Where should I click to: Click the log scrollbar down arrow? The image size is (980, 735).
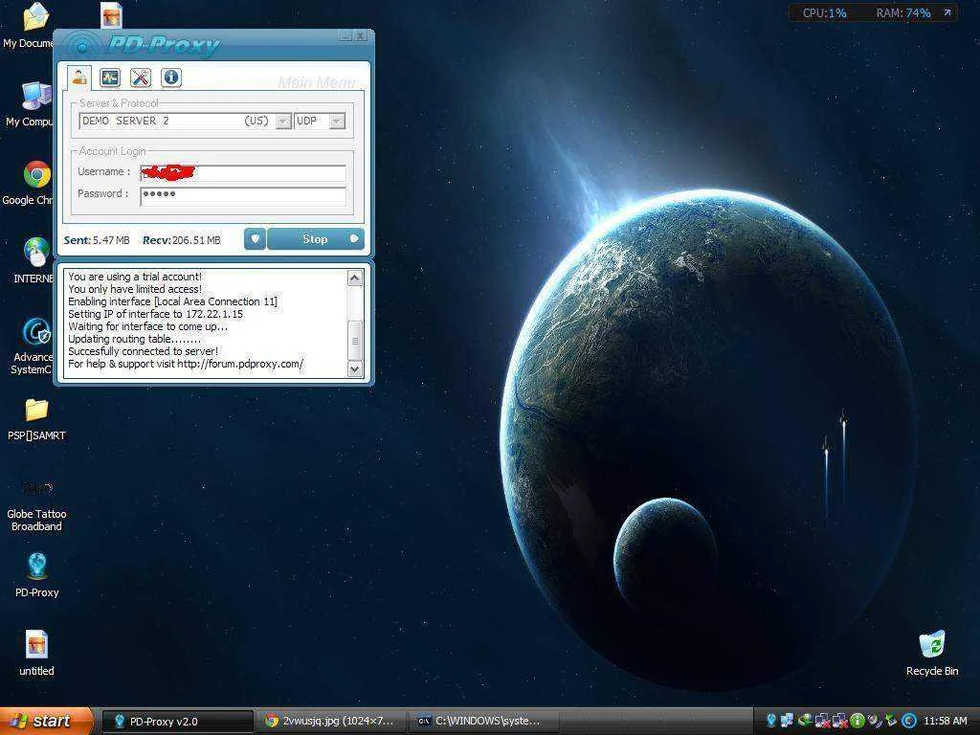coord(354,369)
